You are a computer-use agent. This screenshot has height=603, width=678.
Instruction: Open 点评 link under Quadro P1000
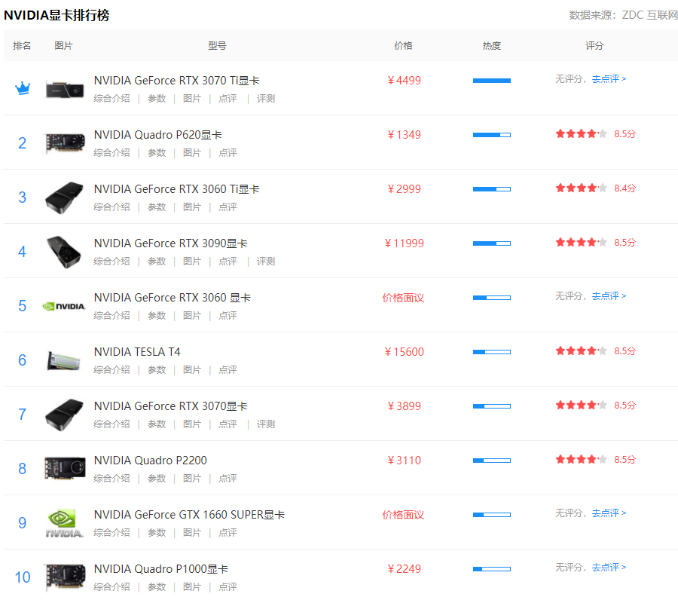pos(228,587)
